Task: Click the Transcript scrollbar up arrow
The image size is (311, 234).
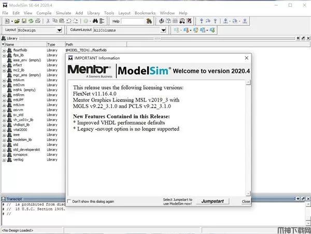Action: click(308, 204)
